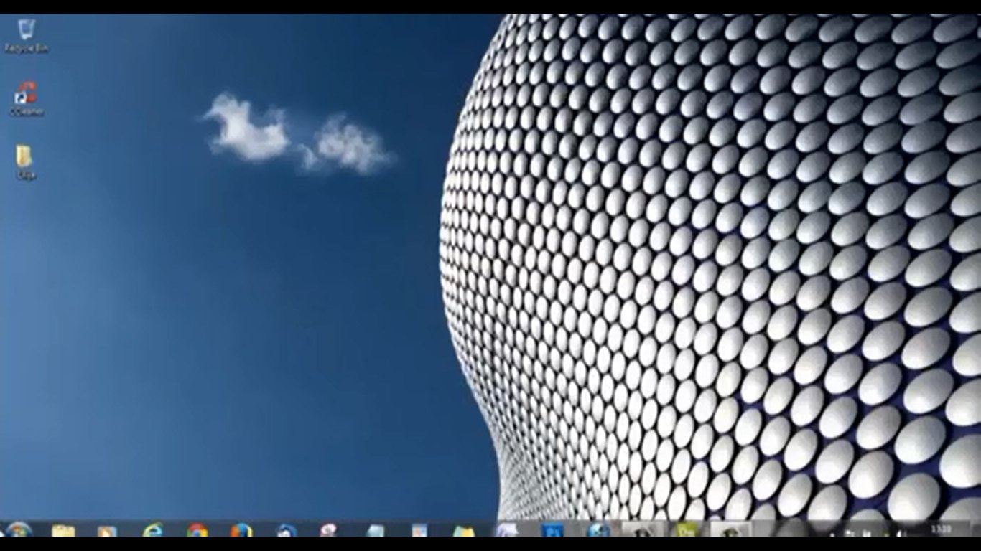Image resolution: width=981 pixels, height=551 pixels.
Task: Select the yellow folder icon on the desktop
Action: pos(24,161)
